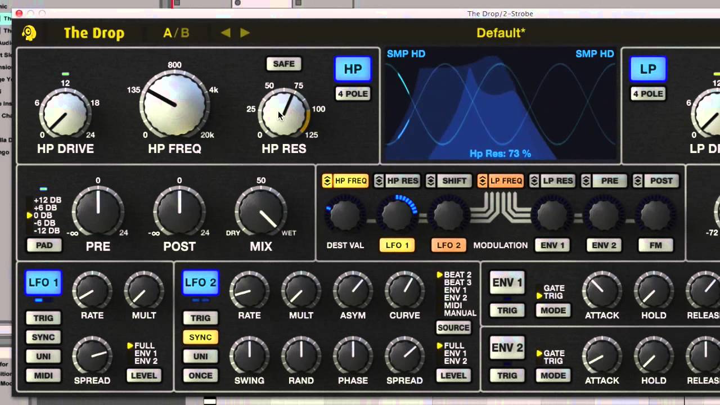Go to previous preset with left arrow
The width and height of the screenshot is (720, 405).
coord(226,33)
